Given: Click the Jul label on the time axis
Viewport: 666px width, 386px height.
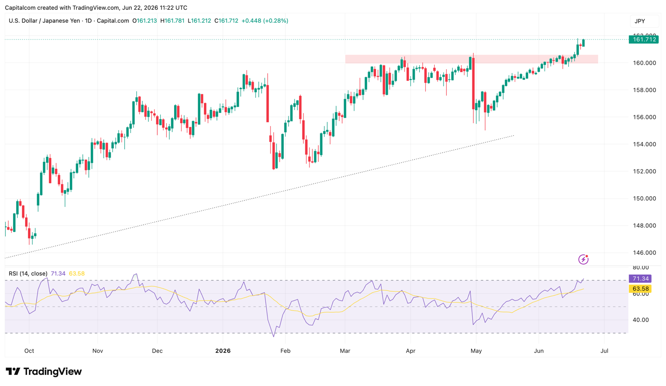Looking at the screenshot, I should pyautogui.click(x=605, y=350).
